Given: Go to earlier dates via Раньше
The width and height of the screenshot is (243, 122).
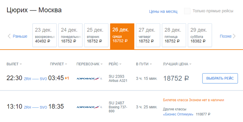Looking at the screenshot, I should (20, 36).
